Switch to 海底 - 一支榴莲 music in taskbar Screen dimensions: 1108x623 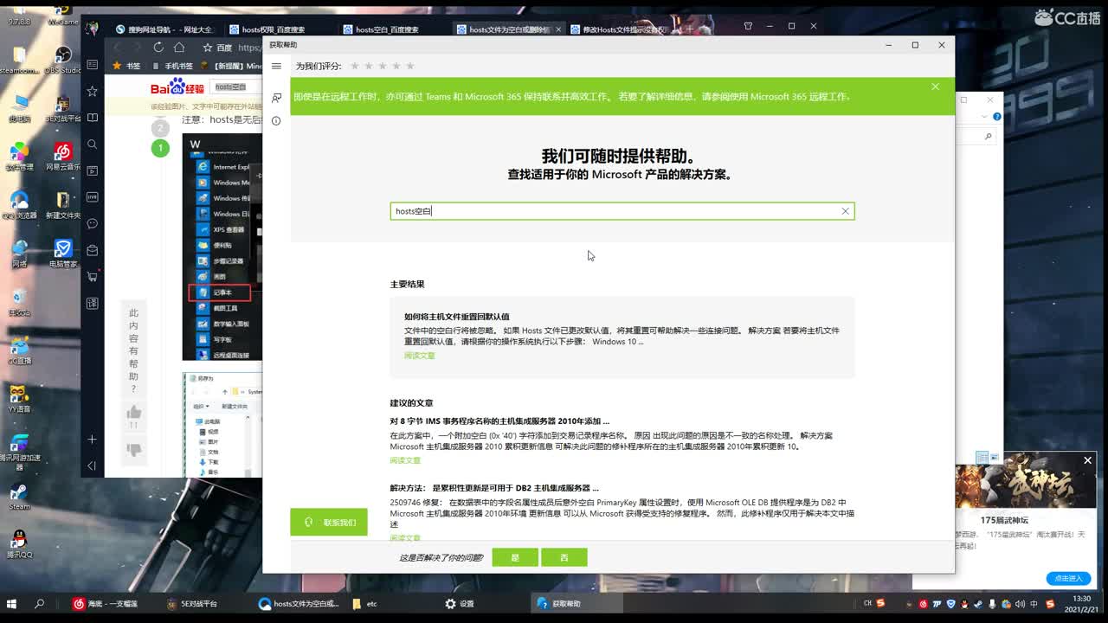click(106, 604)
